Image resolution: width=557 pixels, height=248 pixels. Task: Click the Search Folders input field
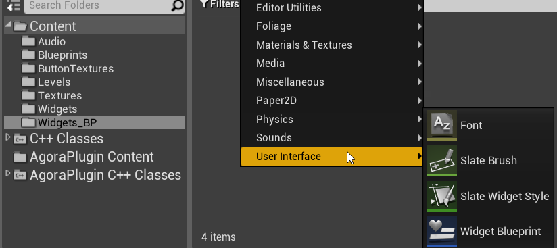click(x=99, y=5)
